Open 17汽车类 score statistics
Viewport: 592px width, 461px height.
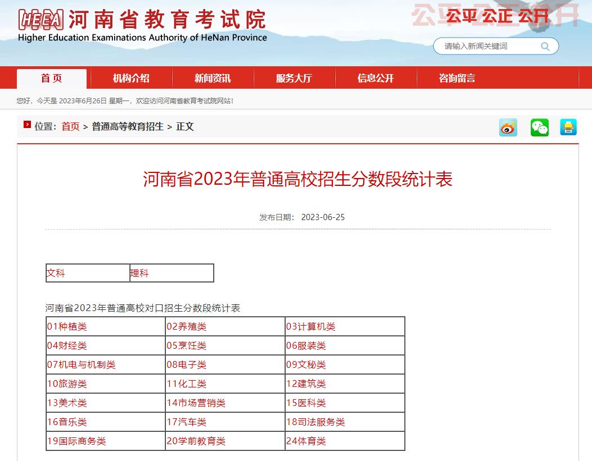tap(187, 422)
